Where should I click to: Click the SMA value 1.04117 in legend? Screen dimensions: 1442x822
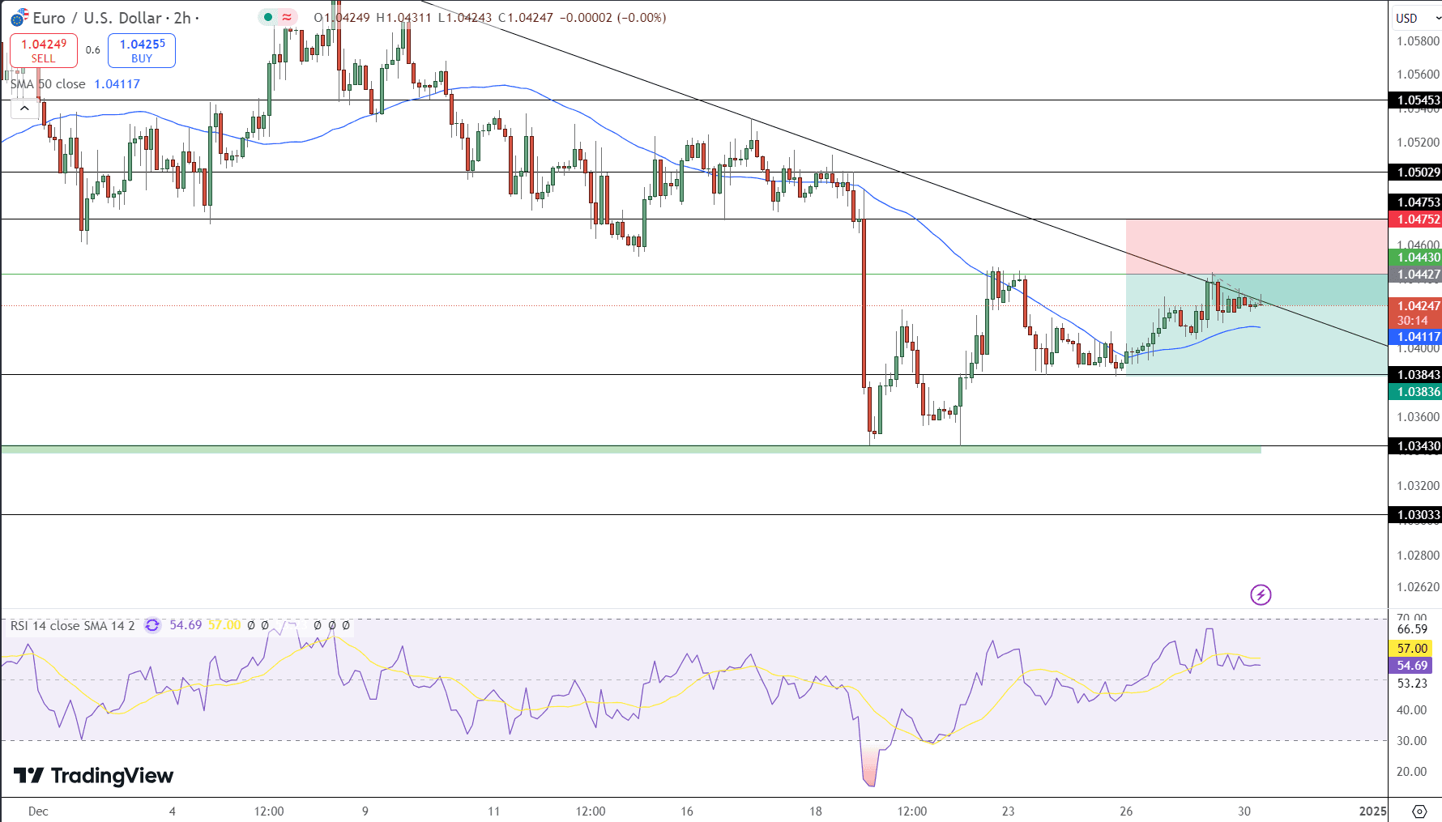click(x=117, y=84)
